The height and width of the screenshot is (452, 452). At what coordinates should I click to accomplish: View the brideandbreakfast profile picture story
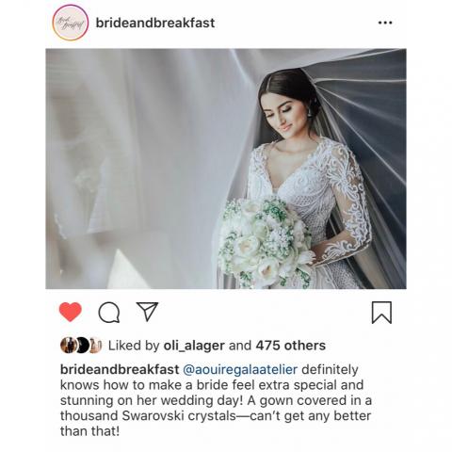coord(71,23)
